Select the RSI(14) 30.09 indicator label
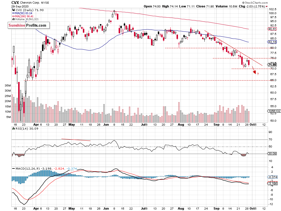Viewport: 281px width, 211px height. [x=27, y=128]
